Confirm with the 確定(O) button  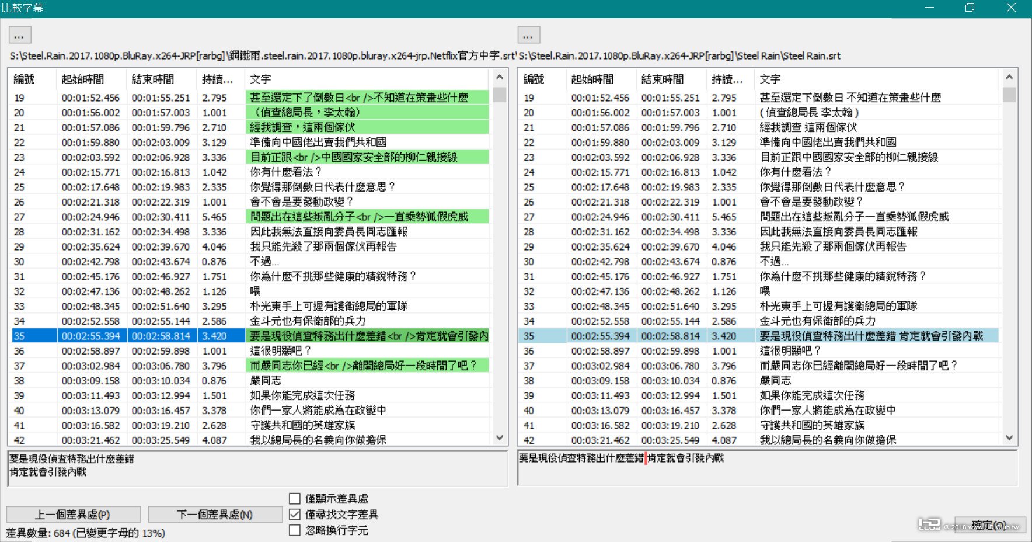pos(990,524)
